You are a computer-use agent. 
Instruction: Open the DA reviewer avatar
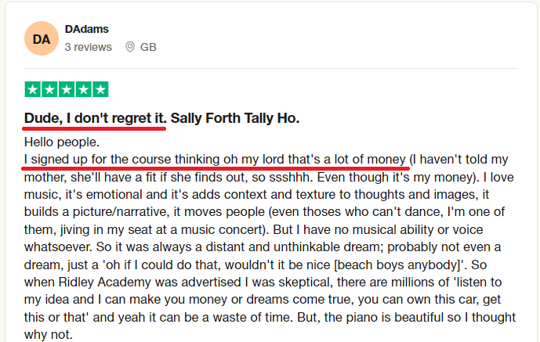tap(42, 38)
